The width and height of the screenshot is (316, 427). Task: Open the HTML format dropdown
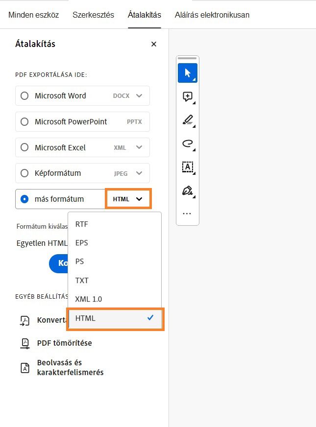128,198
